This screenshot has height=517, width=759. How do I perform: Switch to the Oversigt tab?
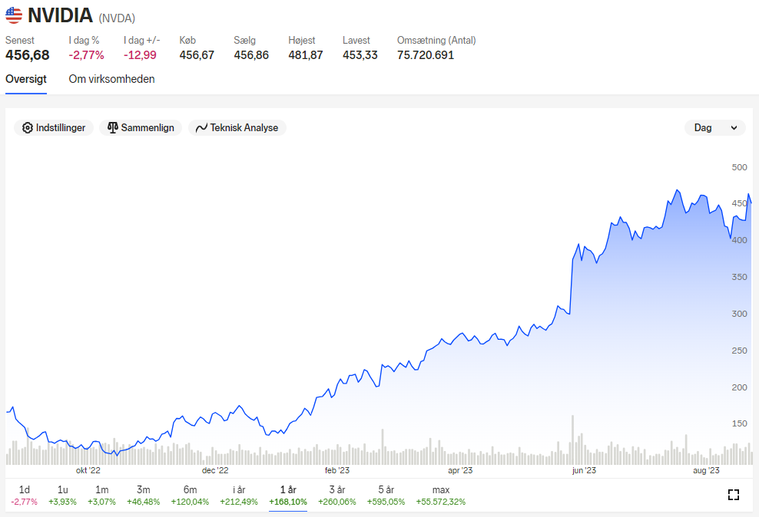(26, 79)
